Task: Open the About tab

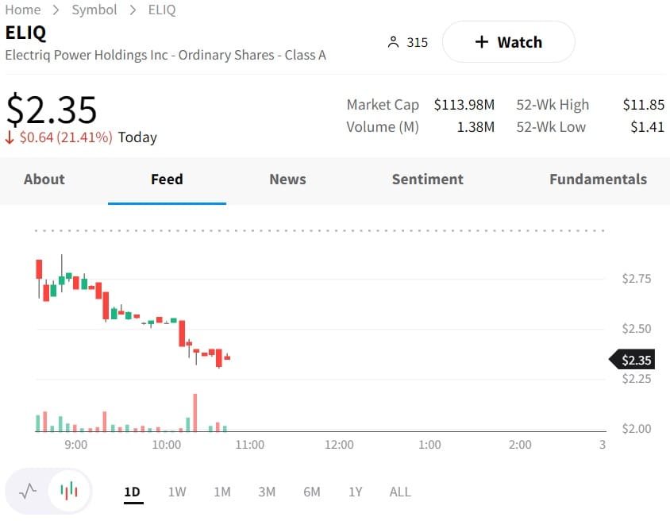Action: (44, 179)
